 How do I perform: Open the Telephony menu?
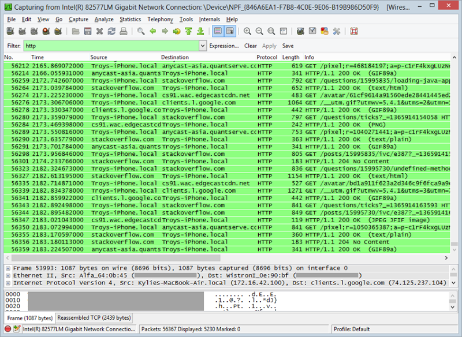tap(160, 19)
